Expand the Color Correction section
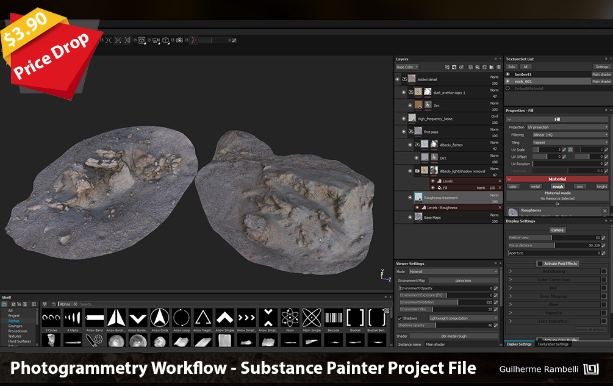613x386 pixels. [x=510, y=280]
